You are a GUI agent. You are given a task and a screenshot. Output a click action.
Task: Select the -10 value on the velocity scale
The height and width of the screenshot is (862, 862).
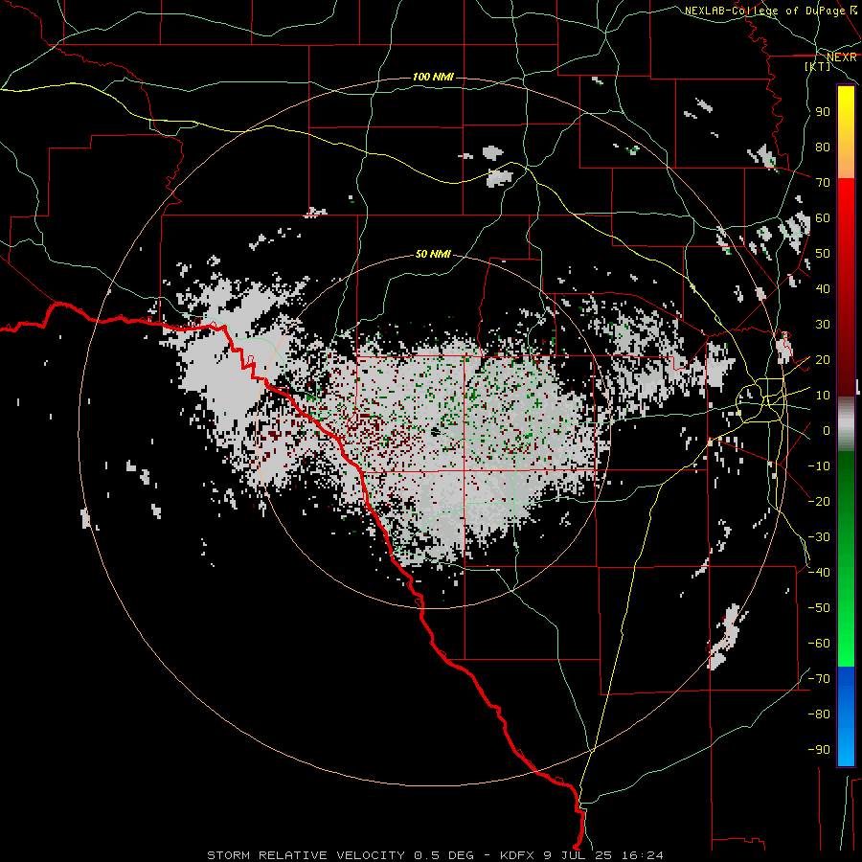click(819, 466)
